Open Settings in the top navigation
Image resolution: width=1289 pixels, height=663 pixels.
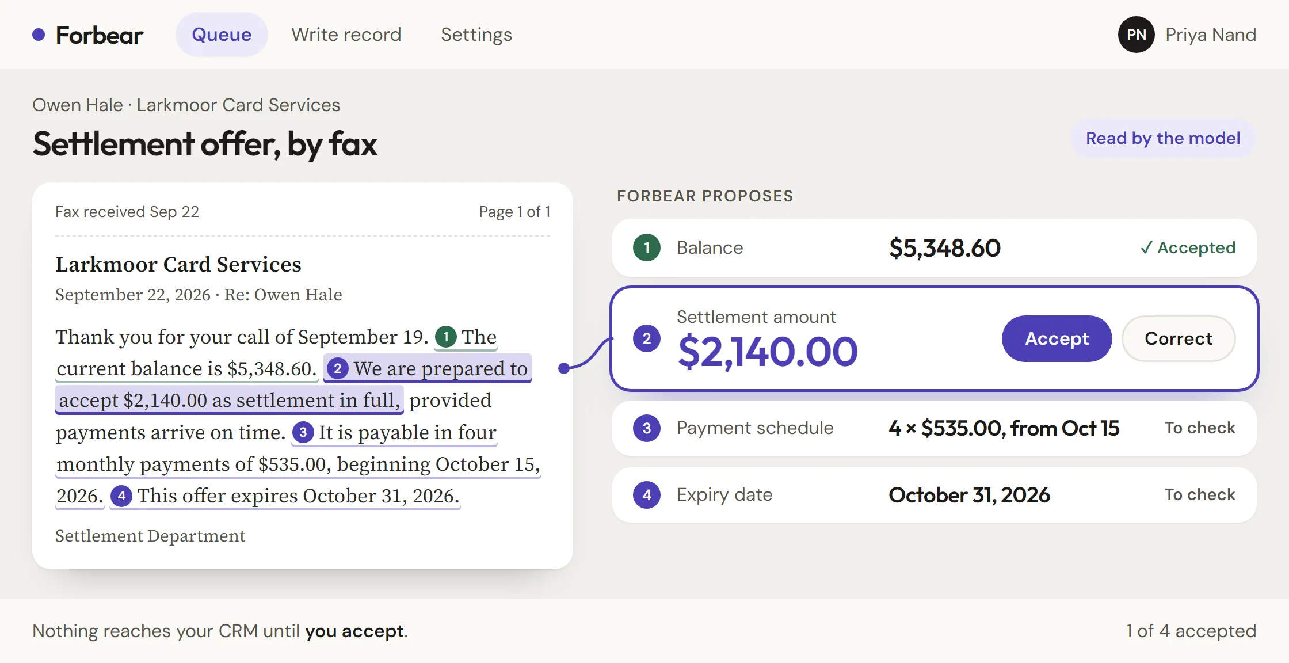click(476, 35)
